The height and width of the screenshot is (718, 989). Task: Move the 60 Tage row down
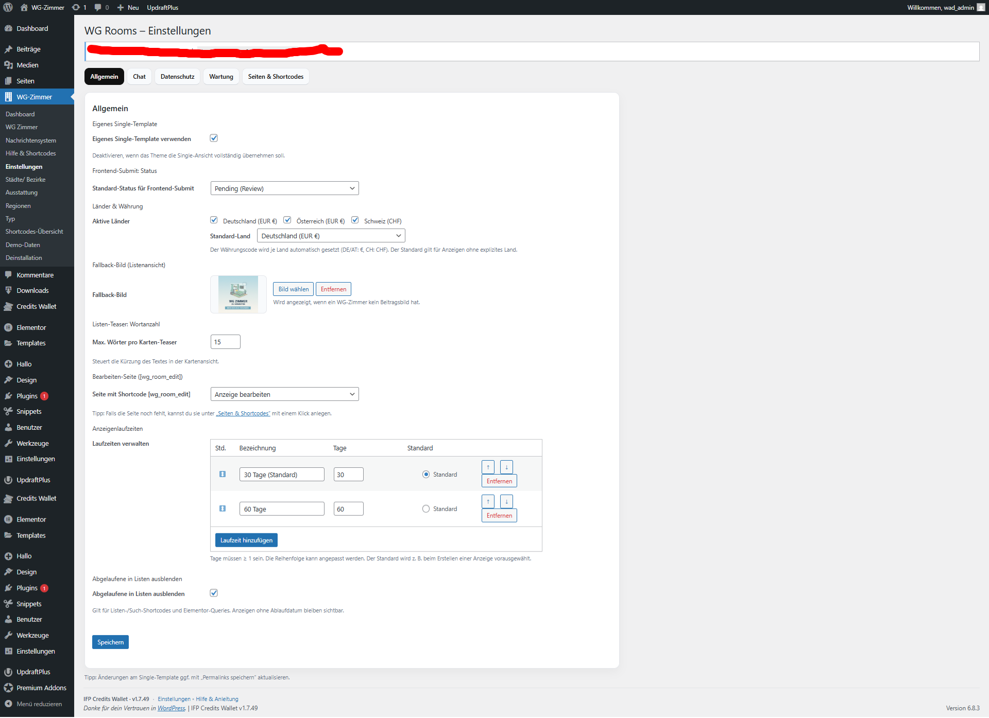tap(506, 501)
